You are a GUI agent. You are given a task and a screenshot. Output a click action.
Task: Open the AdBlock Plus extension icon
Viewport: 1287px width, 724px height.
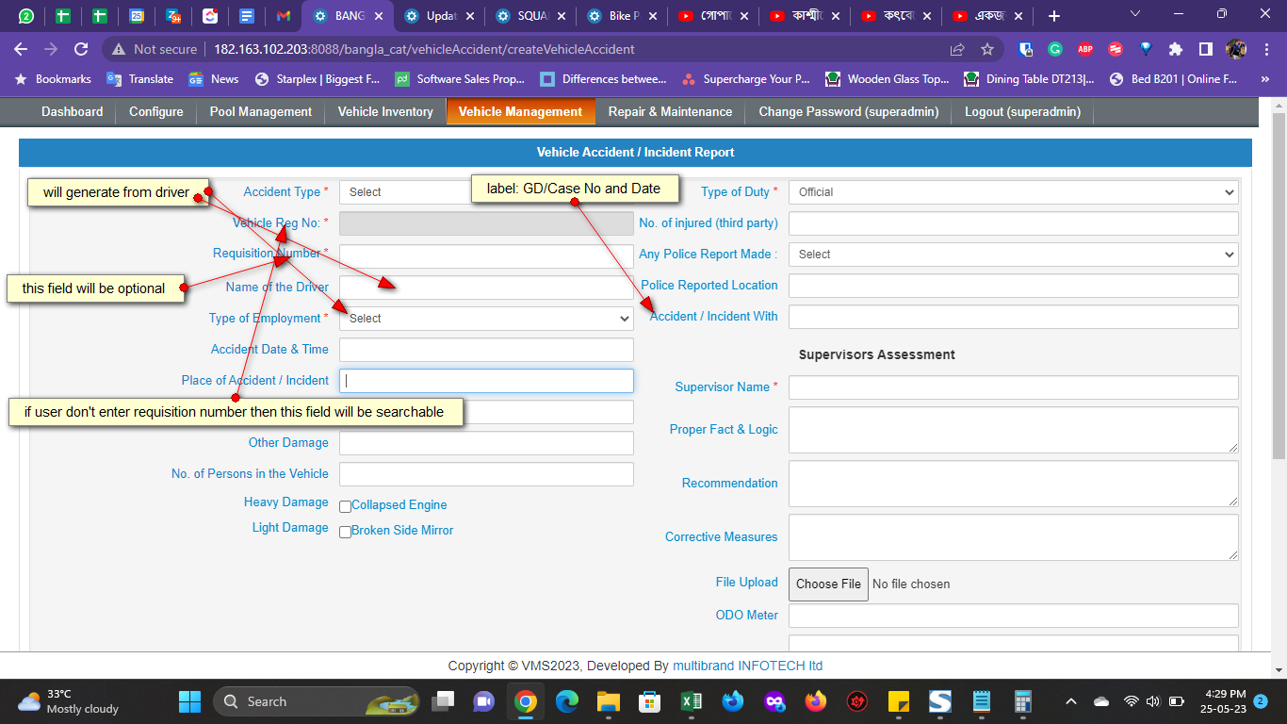1085,49
